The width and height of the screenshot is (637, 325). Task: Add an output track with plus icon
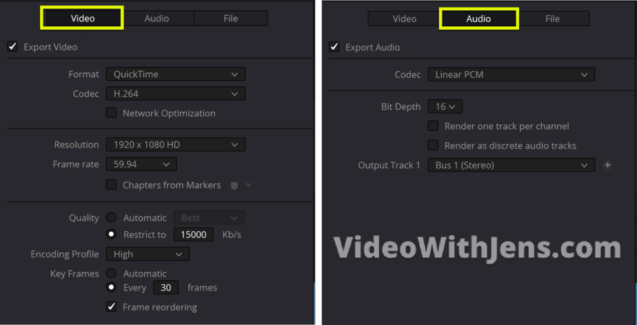(607, 165)
